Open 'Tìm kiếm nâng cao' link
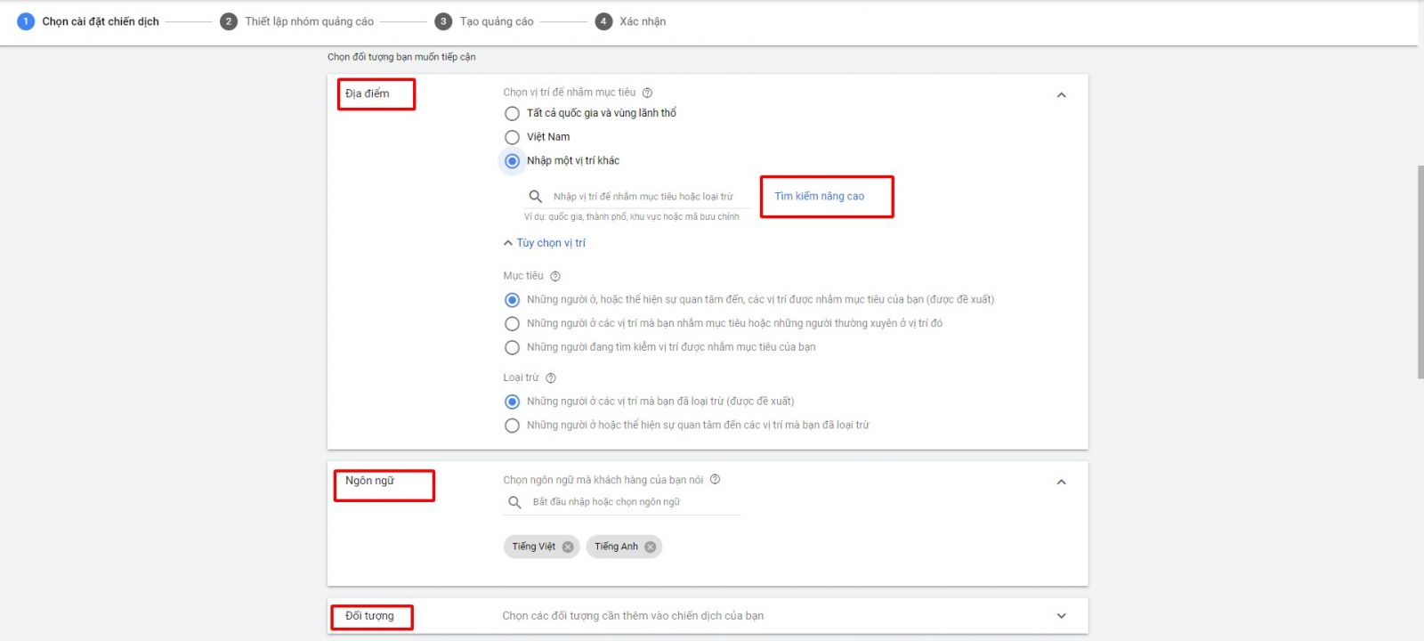This screenshot has height=641, width=1424. (x=819, y=197)
